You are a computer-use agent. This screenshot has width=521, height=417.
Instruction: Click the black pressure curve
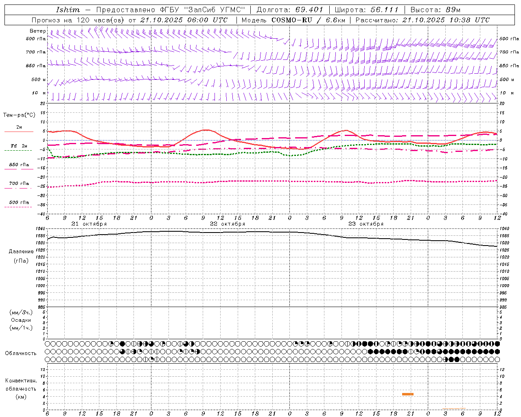coord(273,232)
